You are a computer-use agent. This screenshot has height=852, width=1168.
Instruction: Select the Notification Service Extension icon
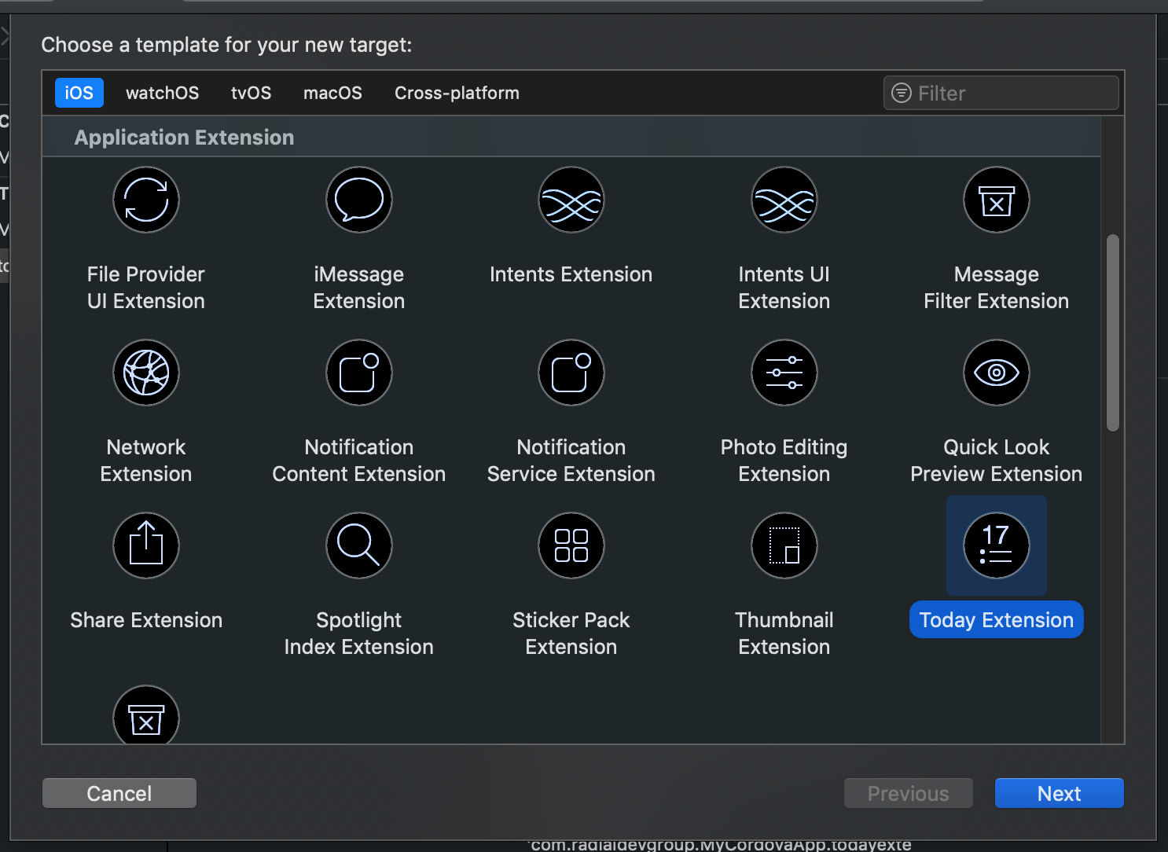click(571, 373)
